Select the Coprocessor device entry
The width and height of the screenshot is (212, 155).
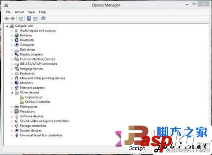point(34,97)
